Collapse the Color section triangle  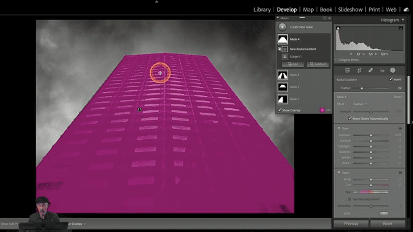339,173
